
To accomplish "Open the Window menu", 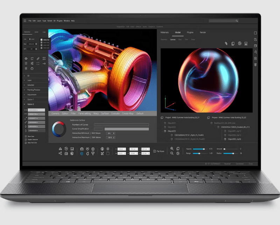I will pyautogui.click(x=67, y=21).
